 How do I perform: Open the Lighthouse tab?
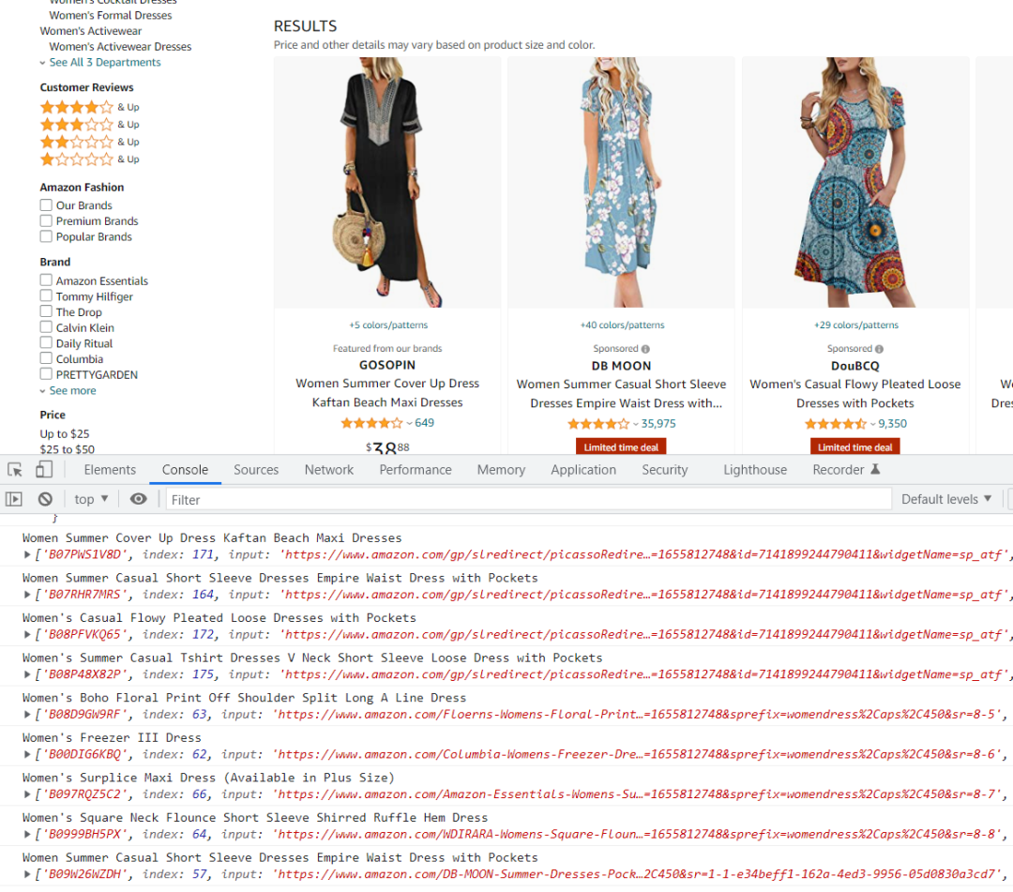pos(755,470)
